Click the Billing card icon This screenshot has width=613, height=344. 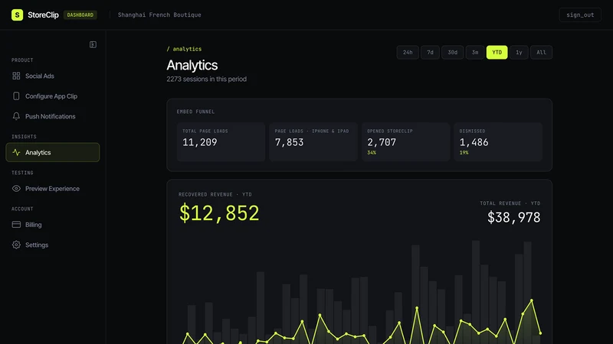coord(16,225)
